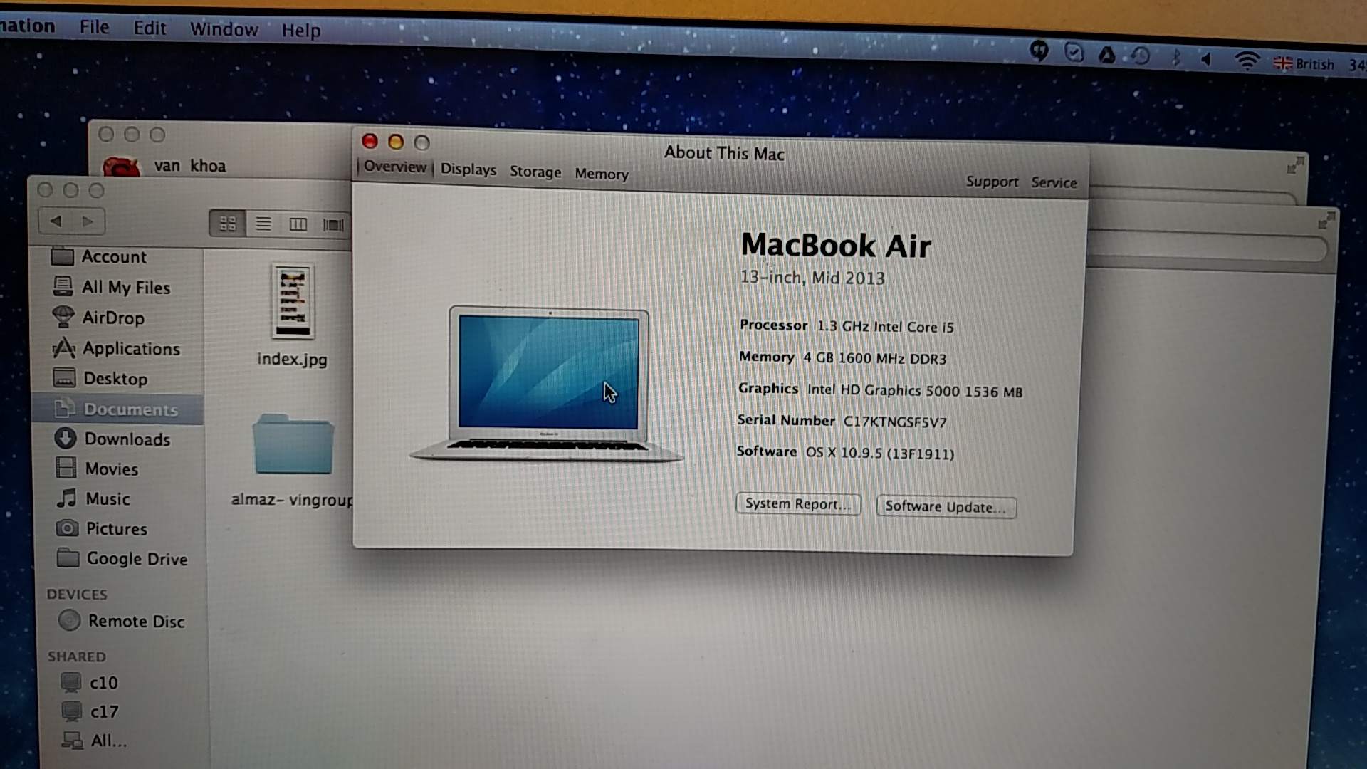Image resolution: width=1367 pixels, height=769 pixels.
Task: Click the Intel HD Graphics 5000 value
Action: click(914, 391)
